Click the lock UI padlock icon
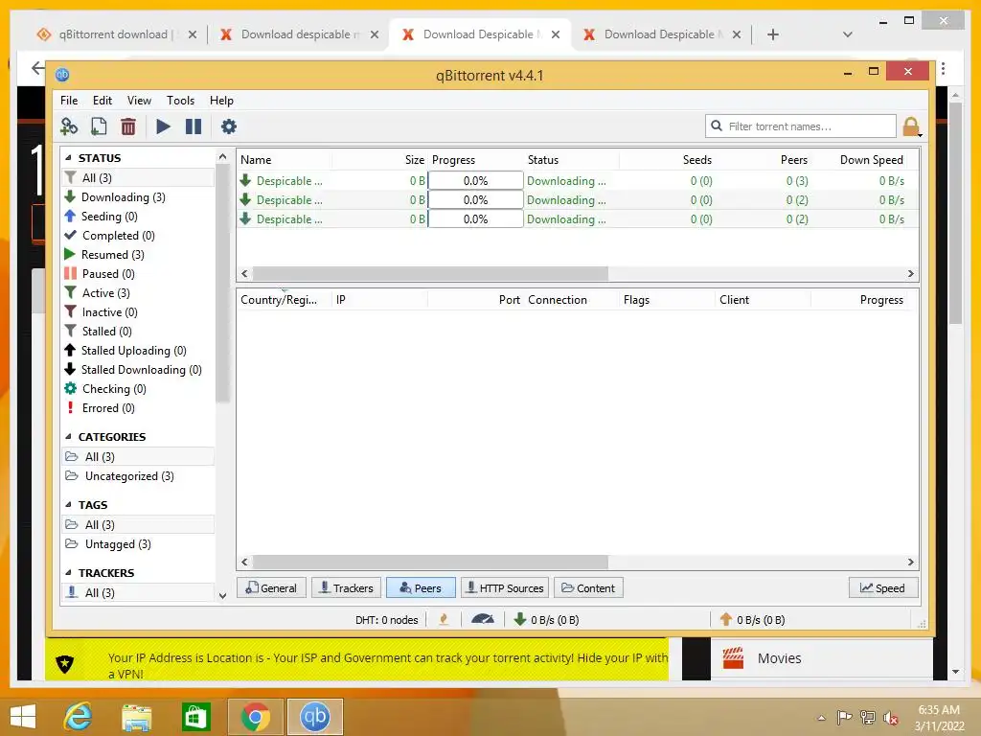 click(911, 126)
